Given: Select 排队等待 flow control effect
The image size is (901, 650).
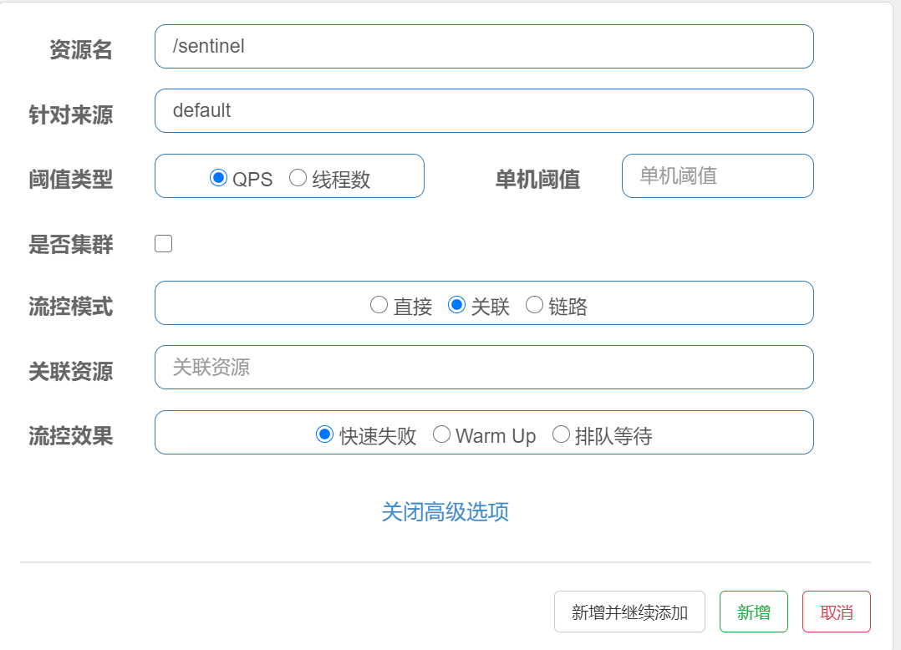Looking at the screenshot, I should coord(561,434).
